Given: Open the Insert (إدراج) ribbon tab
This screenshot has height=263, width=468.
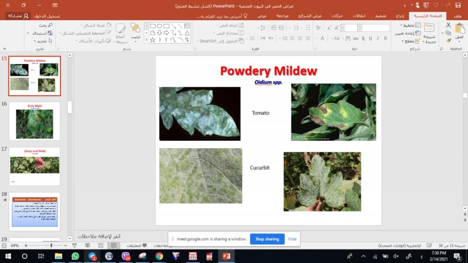Looking at the screenshot, I should [399, 16].
